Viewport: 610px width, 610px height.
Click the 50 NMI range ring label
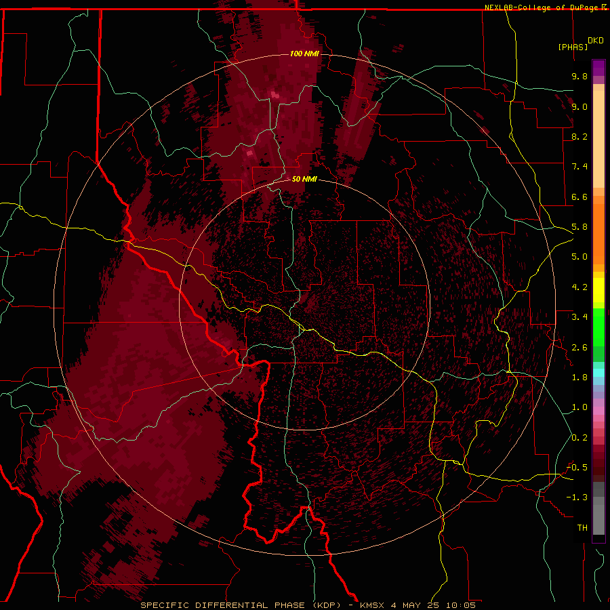click(304, 179)
